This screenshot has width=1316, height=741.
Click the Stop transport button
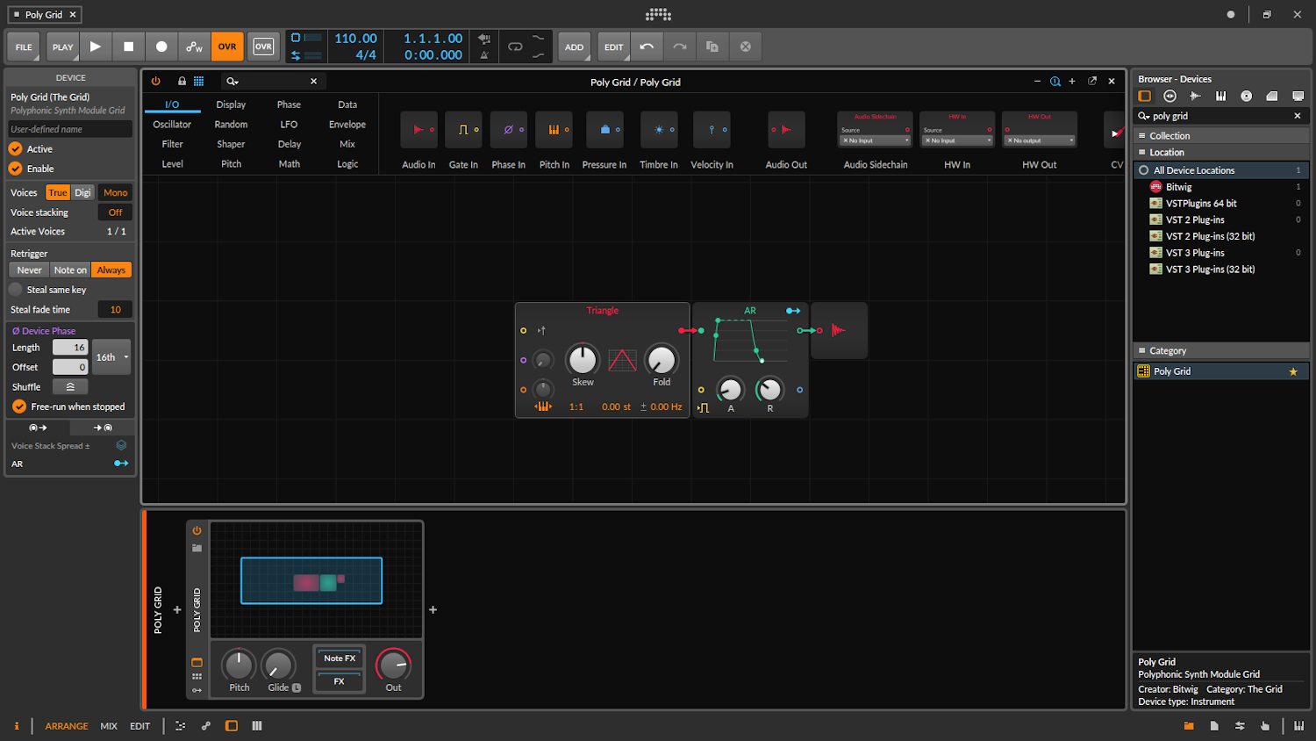[x=129, y=47]
